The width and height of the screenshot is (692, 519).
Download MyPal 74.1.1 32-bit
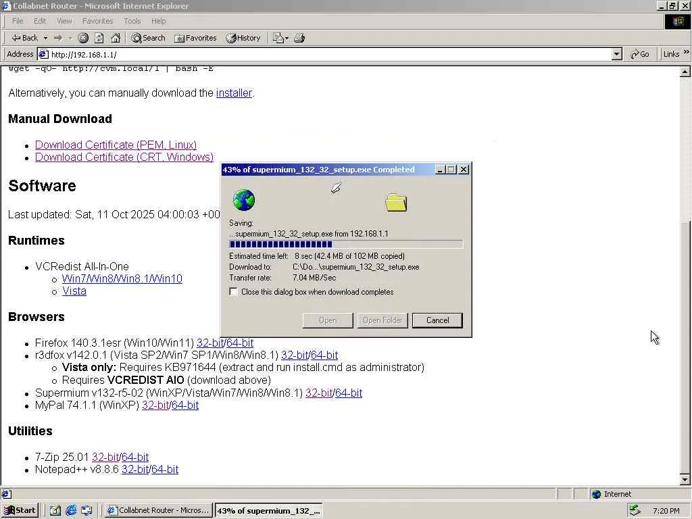[x=155, y=405]
